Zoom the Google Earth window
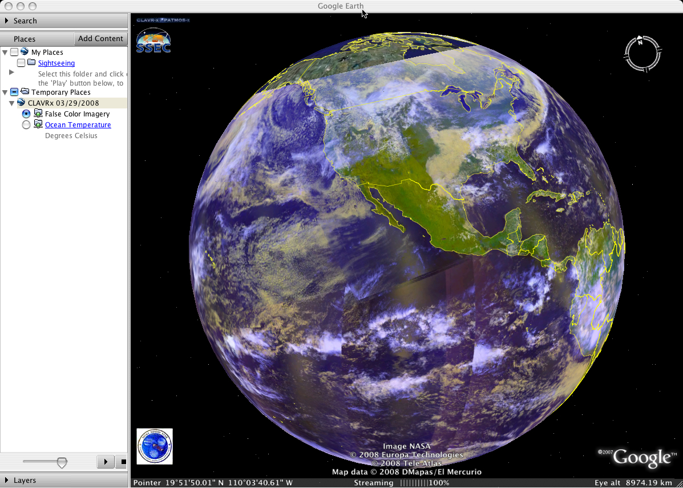Image resolution: width=683 pixels, height=488 pixels. (x=32, y=6)
